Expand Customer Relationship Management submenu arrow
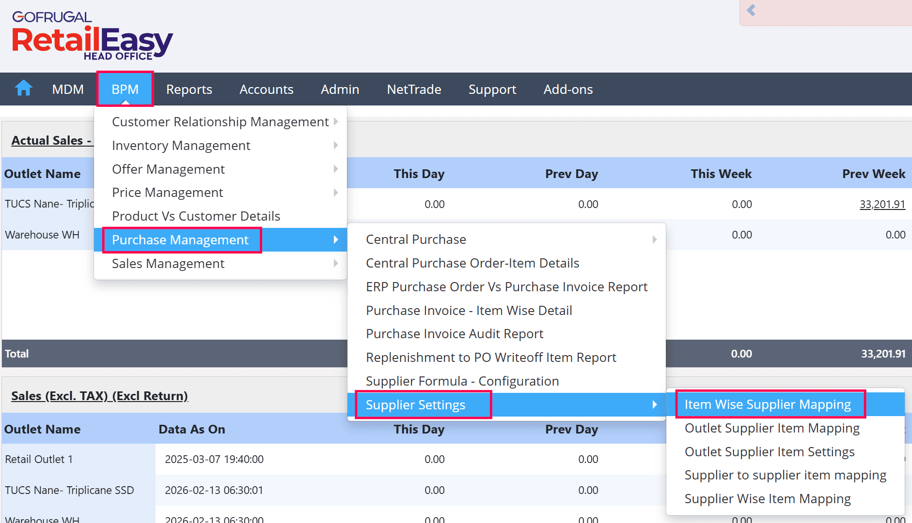 click(x=336, y=121)
